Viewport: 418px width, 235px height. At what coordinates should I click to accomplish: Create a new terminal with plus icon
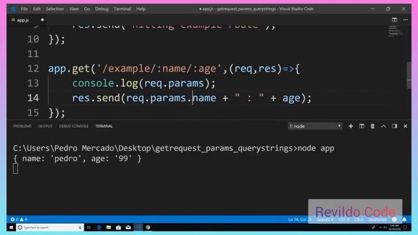point(351,126)
